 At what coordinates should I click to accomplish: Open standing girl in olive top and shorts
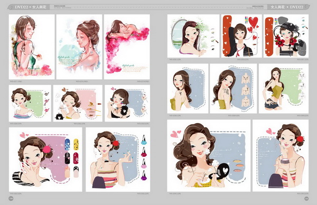(x=284, y=89)
